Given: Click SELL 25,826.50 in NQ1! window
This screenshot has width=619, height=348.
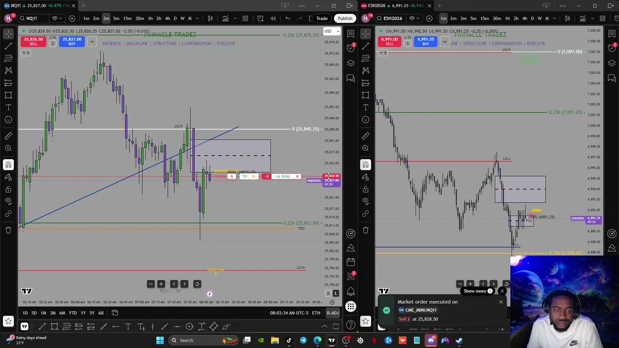Looking at the screenshot, I should point(33,42).
